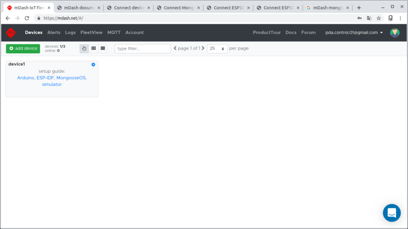Image resolution: width=408 pixels, height=229 pixels.
Task: Reload the page
Action: pyautogui.click(x=27, y=18)
